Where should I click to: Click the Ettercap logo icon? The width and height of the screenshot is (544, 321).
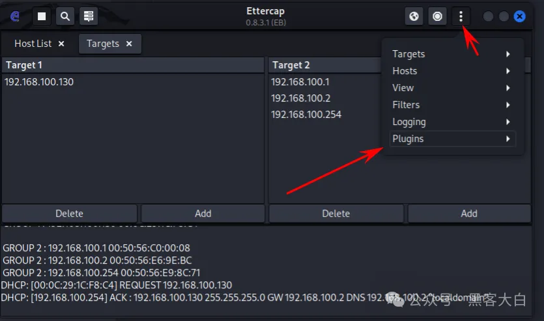(15, 16)
